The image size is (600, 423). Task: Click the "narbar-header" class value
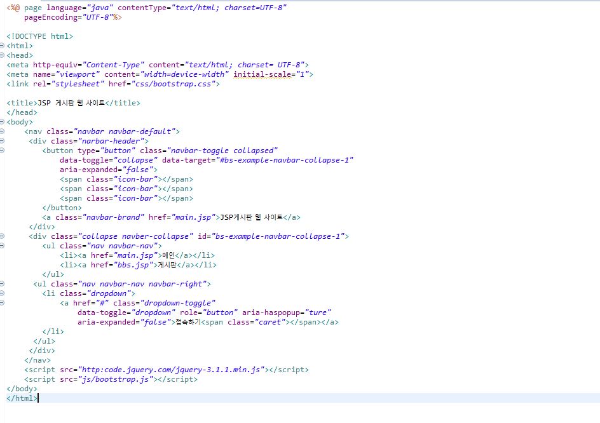111,141
